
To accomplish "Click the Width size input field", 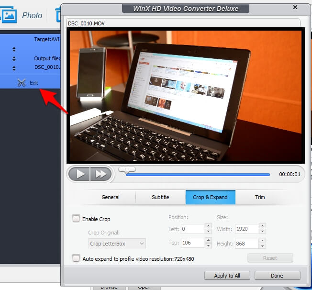I will 247,229.
